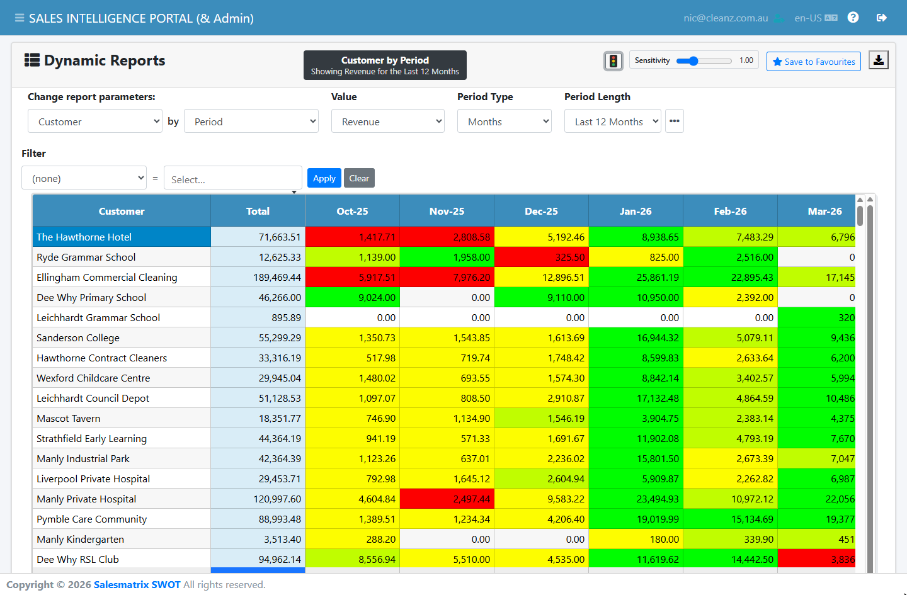907x595 pixels.
Task: Click the en-US language selector
Action: (x=816, y=18)
